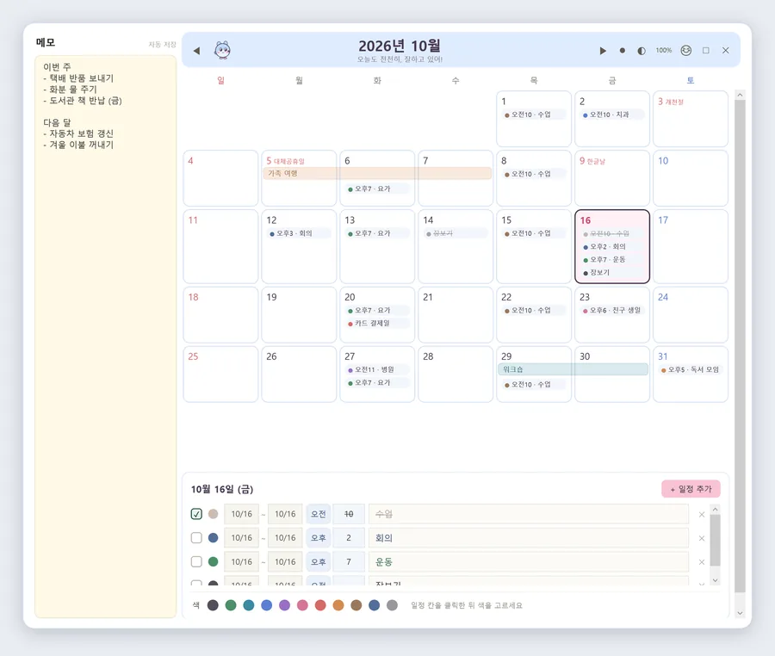Click the '카드 결제일' event on the 20th
The image size is (775, 656).
377,323
